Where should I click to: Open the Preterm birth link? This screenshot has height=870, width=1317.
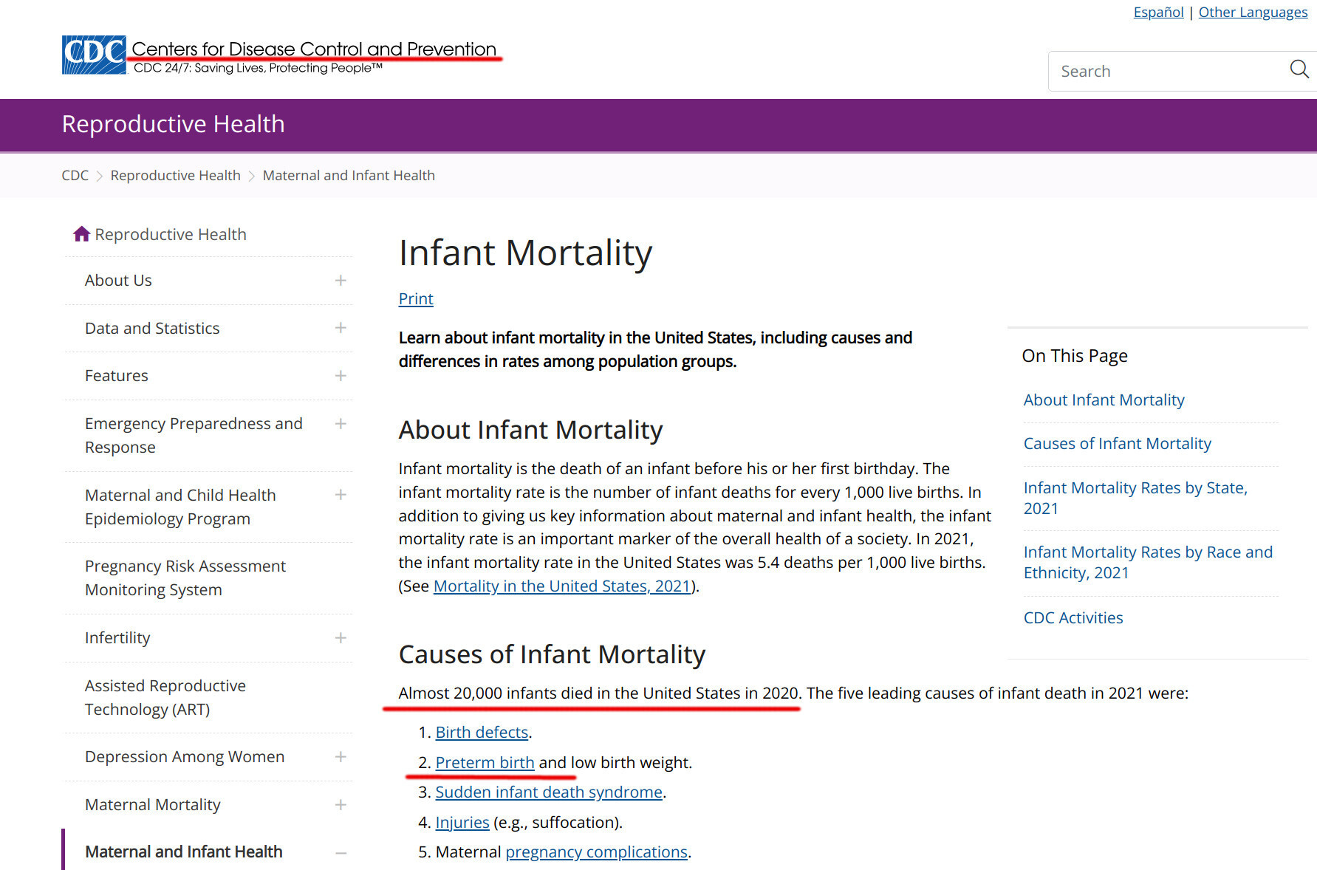click(x=485, y=763)
